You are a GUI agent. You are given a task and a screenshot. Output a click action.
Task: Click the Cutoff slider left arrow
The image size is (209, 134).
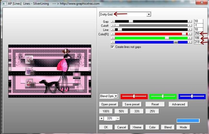(x=113, y=25)
